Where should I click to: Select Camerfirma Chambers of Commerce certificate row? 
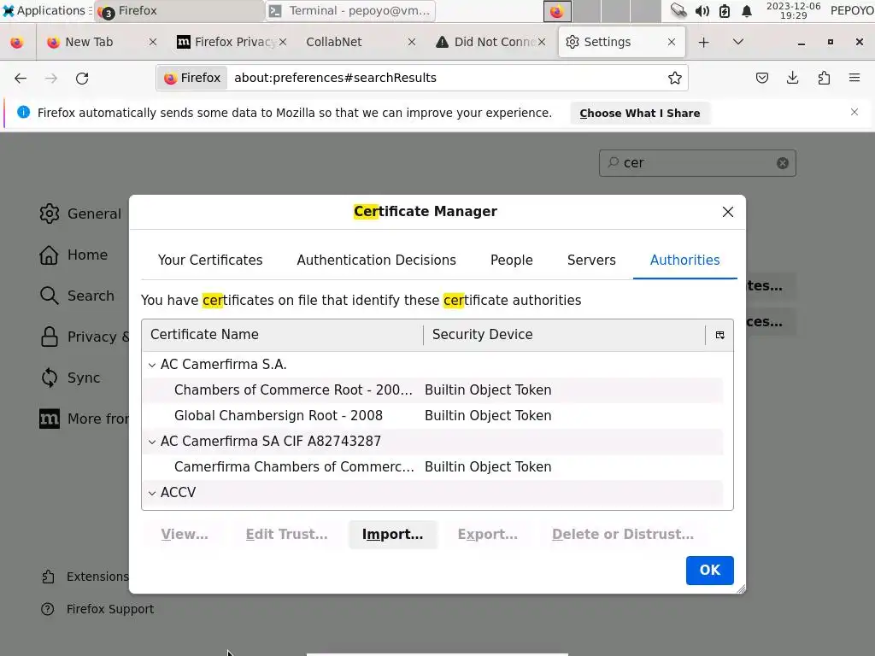tap(432, 467)
